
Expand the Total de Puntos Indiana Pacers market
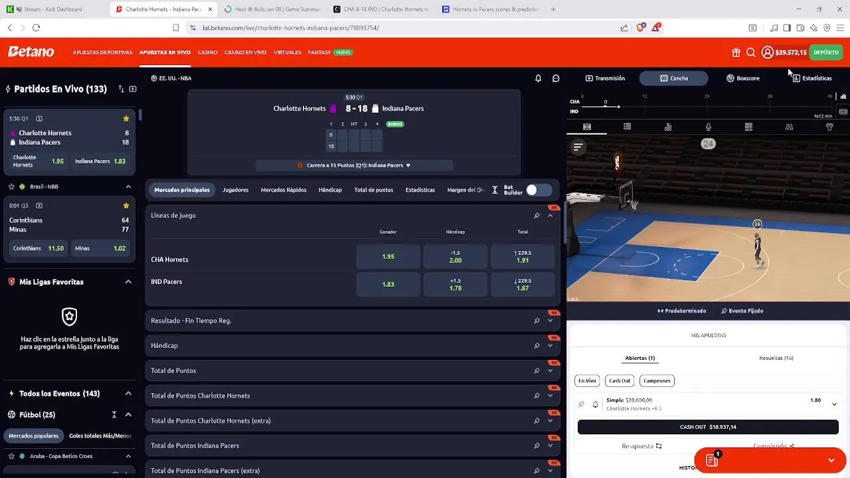tap(550, 445)
